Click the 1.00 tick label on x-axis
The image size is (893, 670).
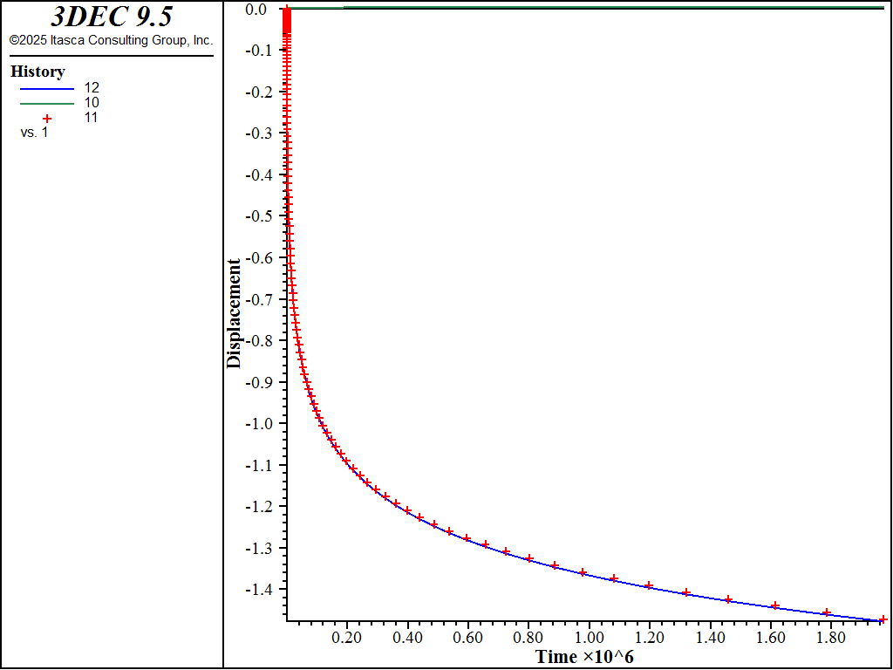589,636
